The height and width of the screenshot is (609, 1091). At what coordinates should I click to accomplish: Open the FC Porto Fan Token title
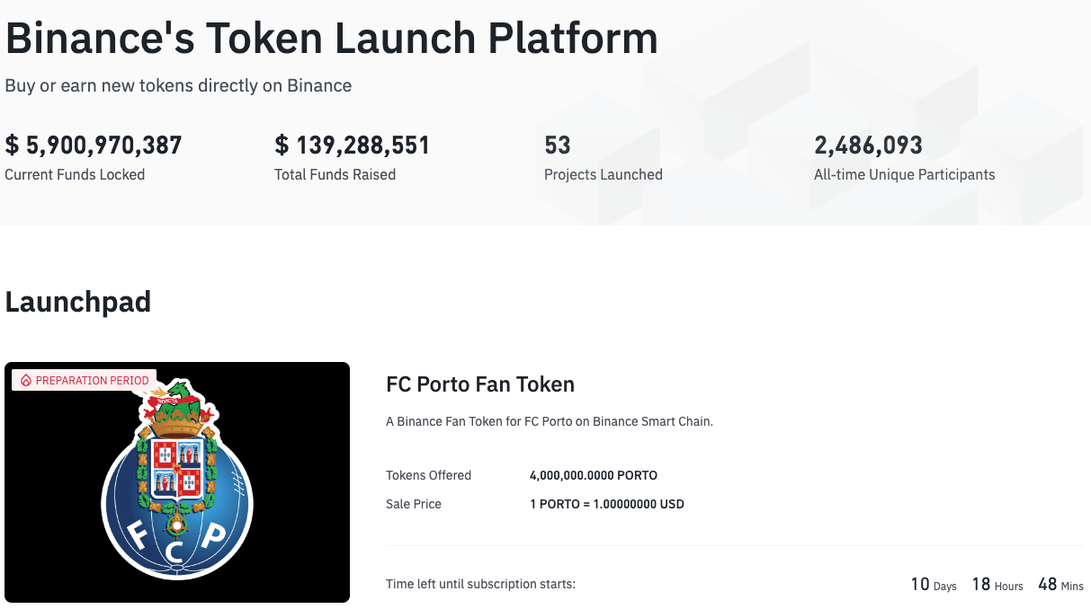point(479,384)
